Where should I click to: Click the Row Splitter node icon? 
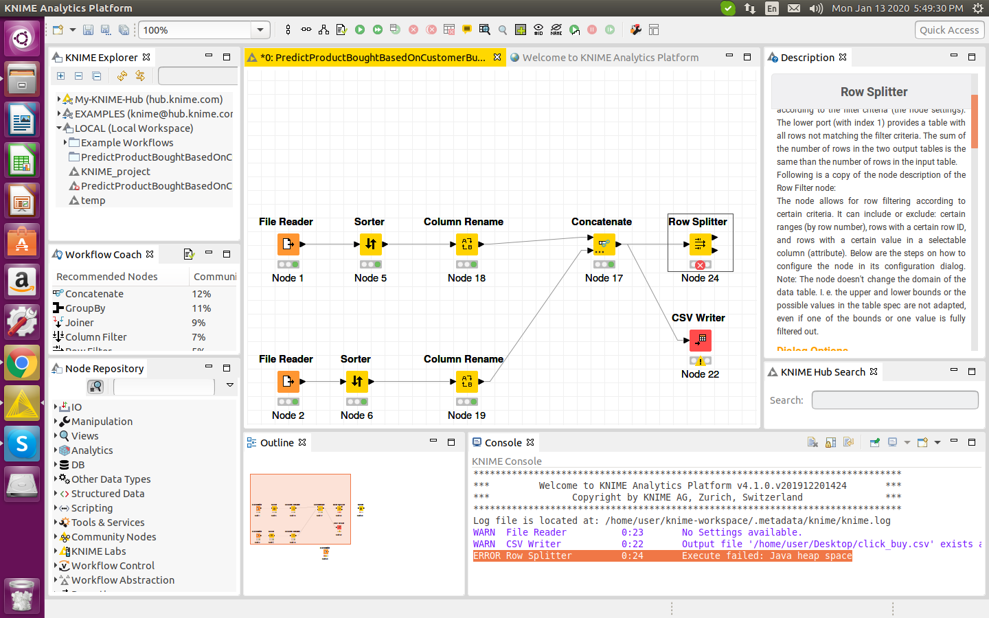700,244
